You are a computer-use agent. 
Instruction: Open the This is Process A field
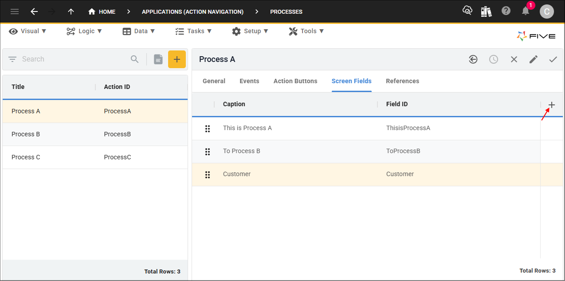coord(247,128)
